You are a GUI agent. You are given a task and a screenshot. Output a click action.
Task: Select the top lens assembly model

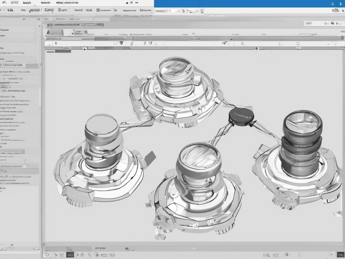click(x=176, y=92)
